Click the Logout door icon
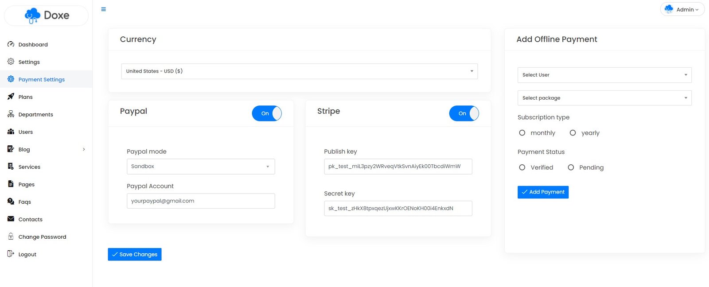This screenshot has width=709, height=287. 11,254
